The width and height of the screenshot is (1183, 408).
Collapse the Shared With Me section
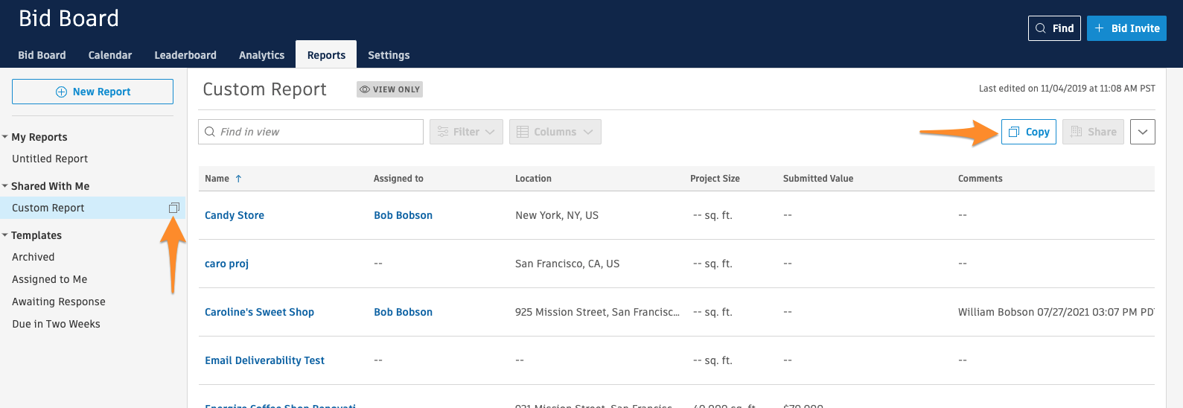pos(5,186)
